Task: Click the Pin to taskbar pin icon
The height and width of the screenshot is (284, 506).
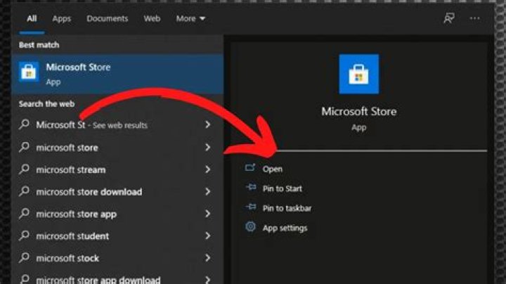Action: pyautogui.click(x=251, y=207)
